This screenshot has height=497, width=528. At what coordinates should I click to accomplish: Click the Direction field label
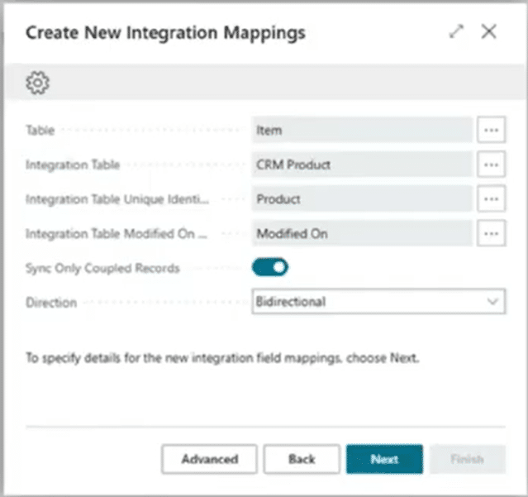(51, 303)
